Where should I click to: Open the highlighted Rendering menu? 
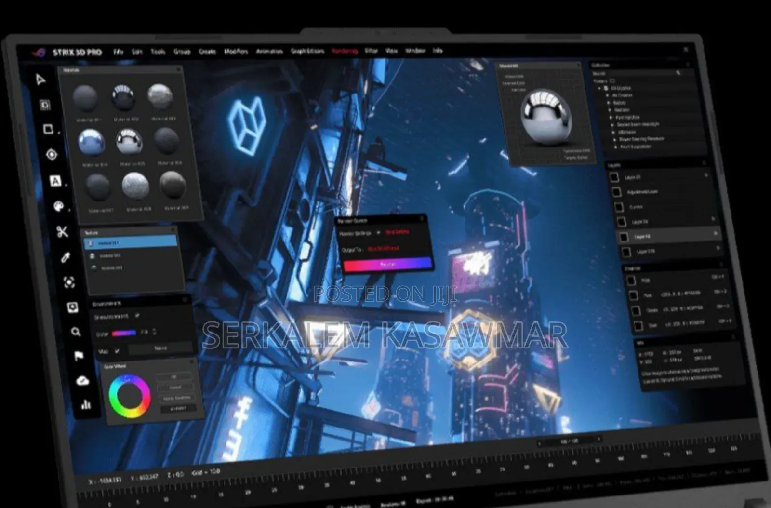click(344, 51)
